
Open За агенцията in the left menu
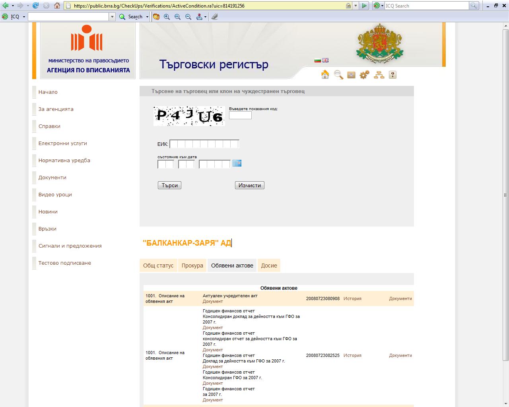(56, 109)
